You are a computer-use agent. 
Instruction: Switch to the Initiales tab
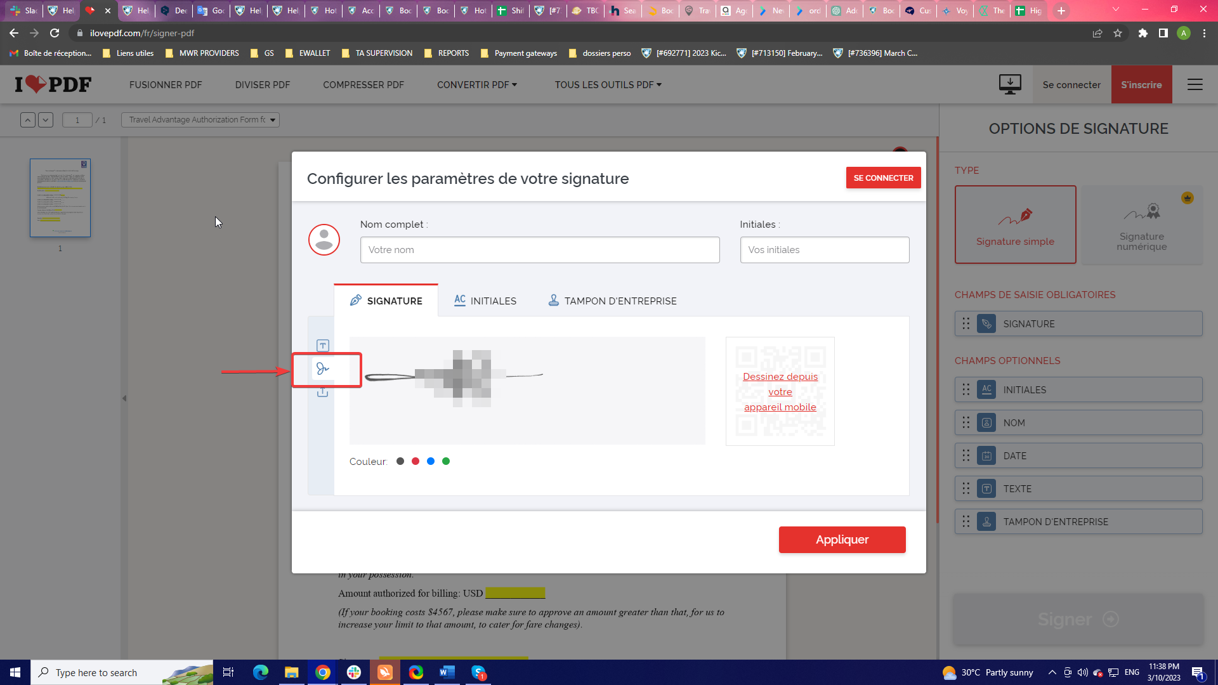coord(485,301)
